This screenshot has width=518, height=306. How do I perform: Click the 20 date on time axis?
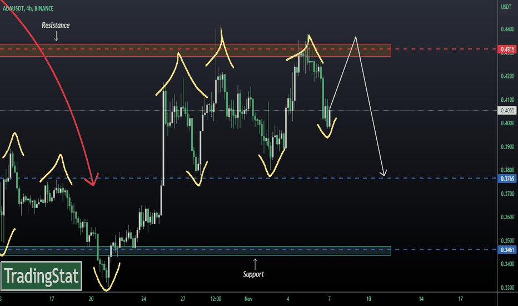click(91, 299)
